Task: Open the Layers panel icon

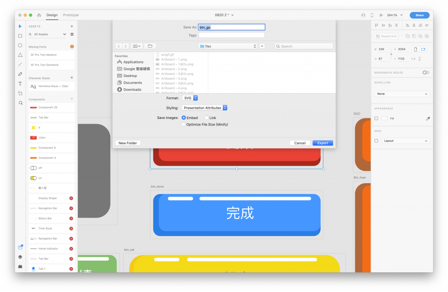Action: pyautogui.click(x=20, y=257)
